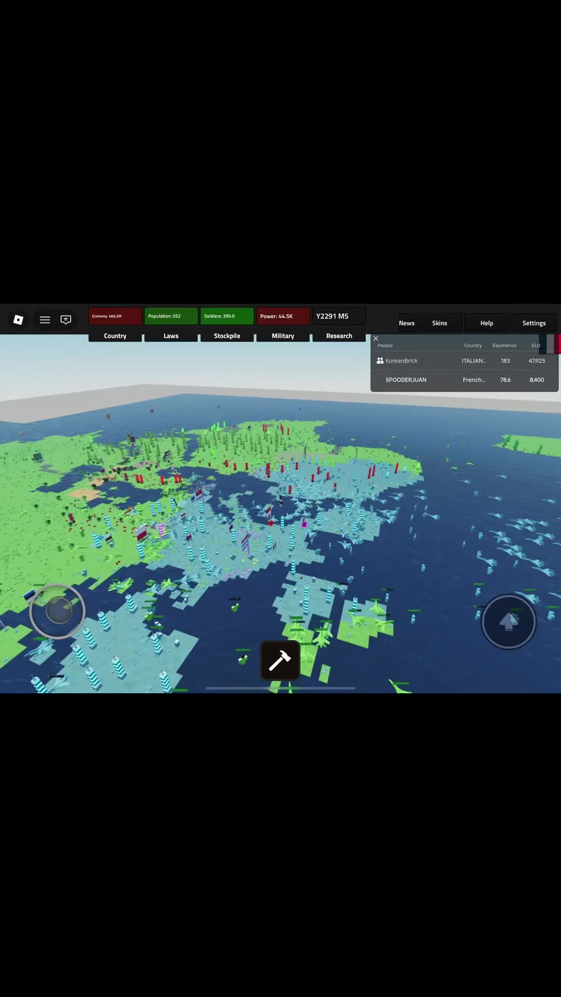Image resolution: width=561 pixels, height=997 pixels.
Task: Click the Y2291 M5 date display
Action: coord(339,316)
